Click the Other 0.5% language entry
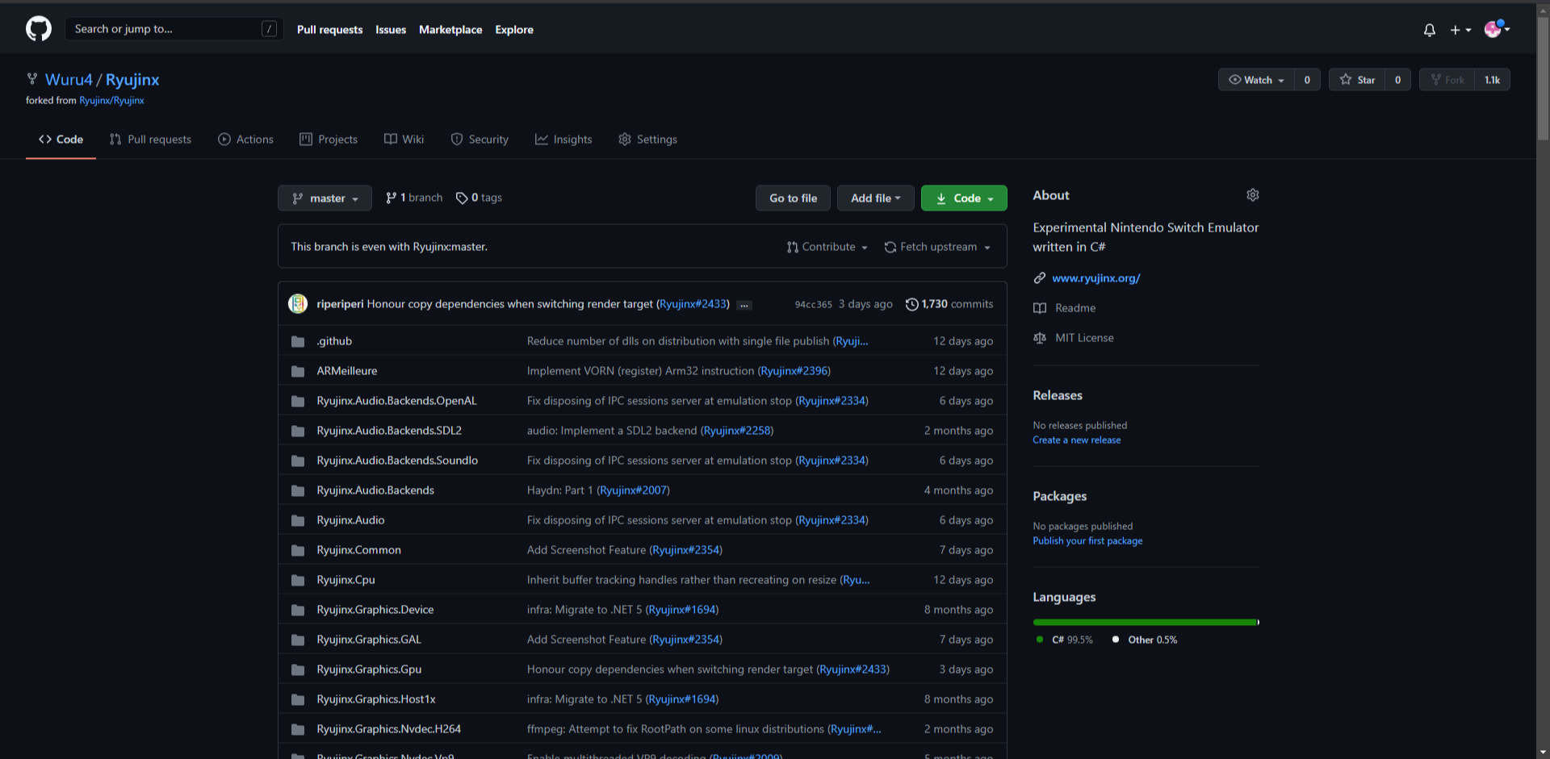The width and height of the screenshot is (1550, 759). point(1145,640)
